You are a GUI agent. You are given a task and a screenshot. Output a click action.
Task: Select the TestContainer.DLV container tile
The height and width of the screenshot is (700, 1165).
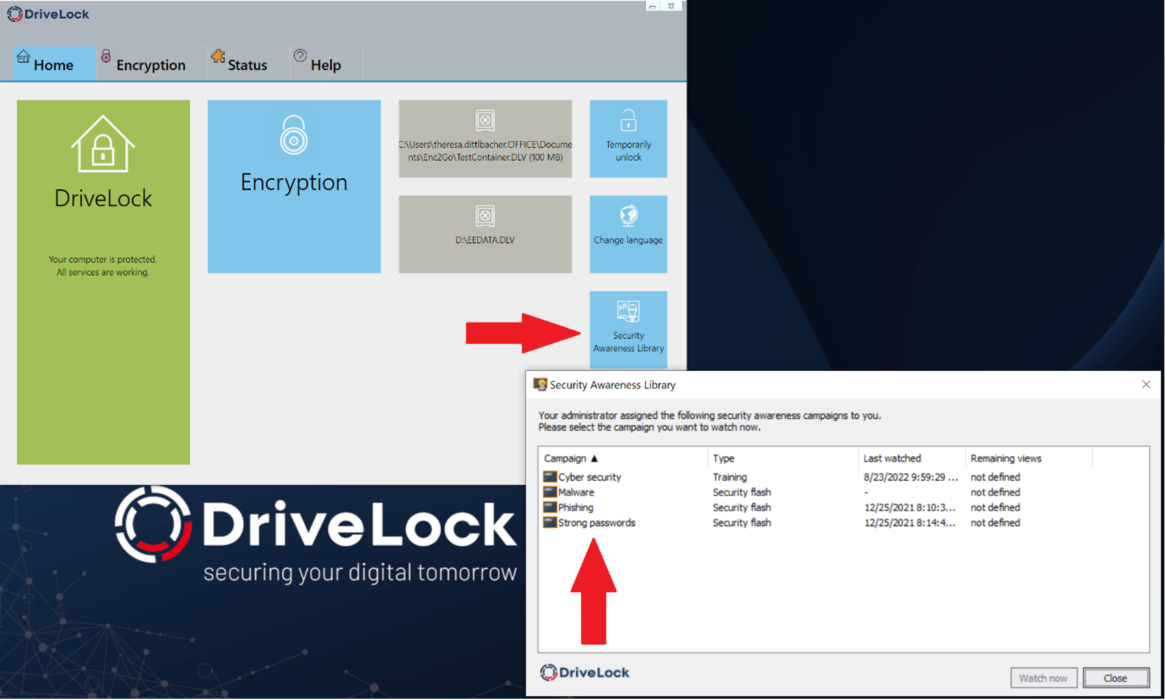coord(485,139)
